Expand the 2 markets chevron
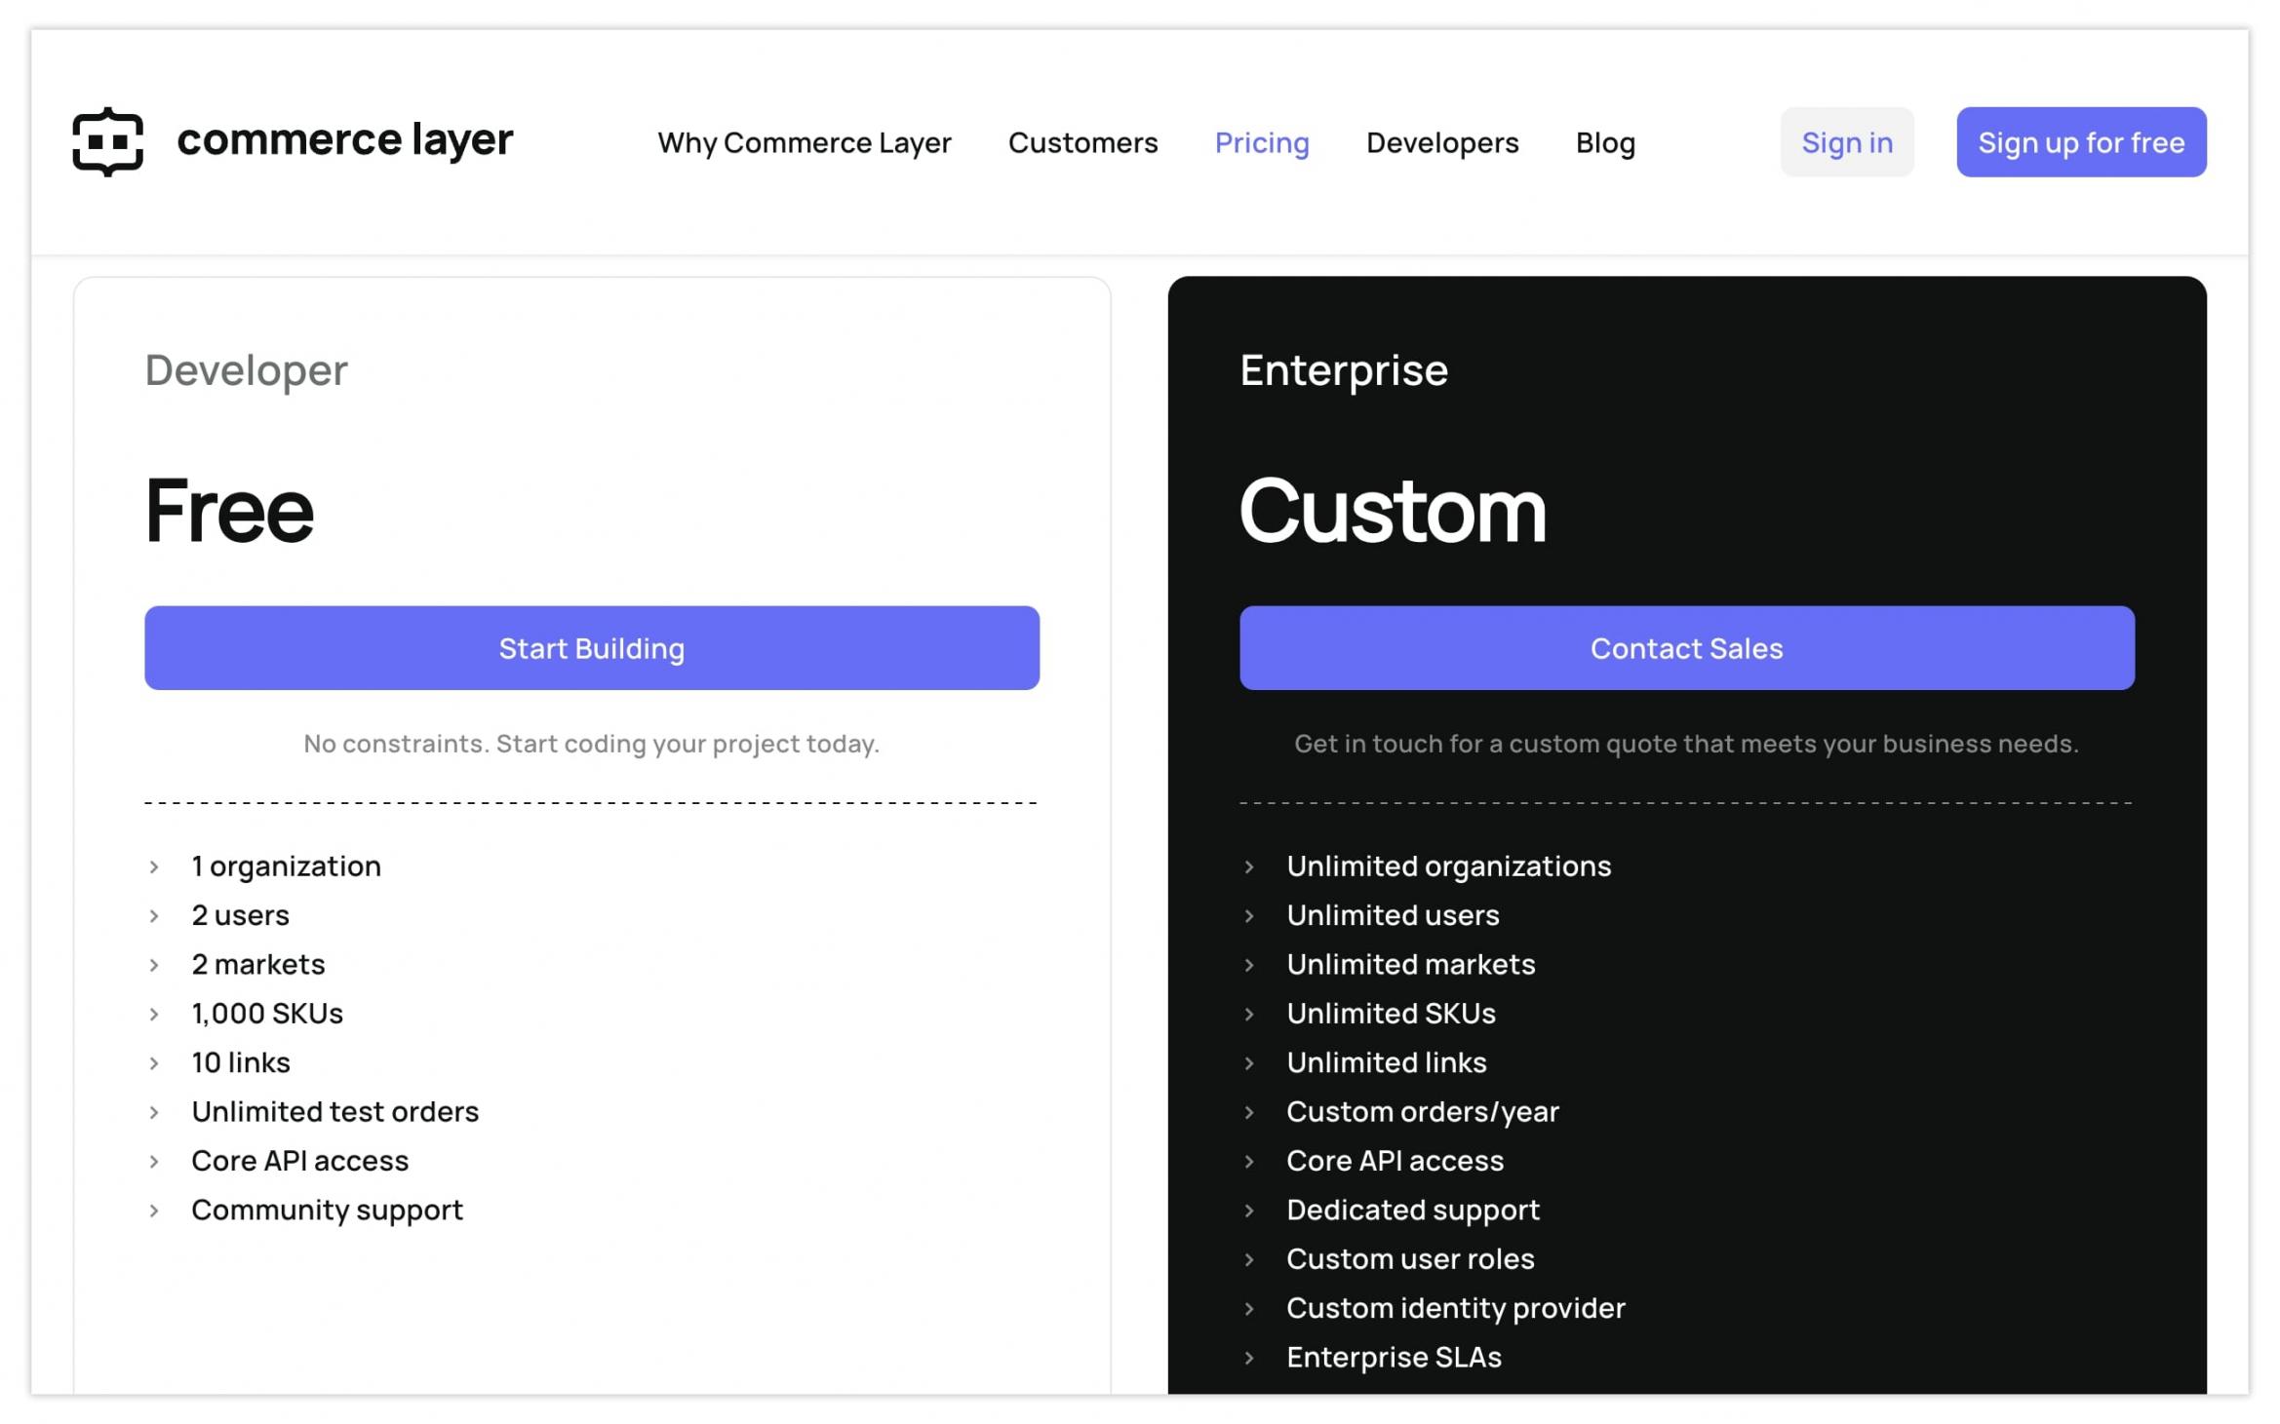Screen dimensions: 2280x1424 pos(154,965)
